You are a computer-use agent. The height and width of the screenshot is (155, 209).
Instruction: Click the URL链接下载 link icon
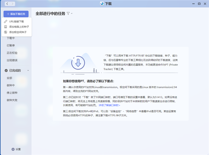coord(5,21)
